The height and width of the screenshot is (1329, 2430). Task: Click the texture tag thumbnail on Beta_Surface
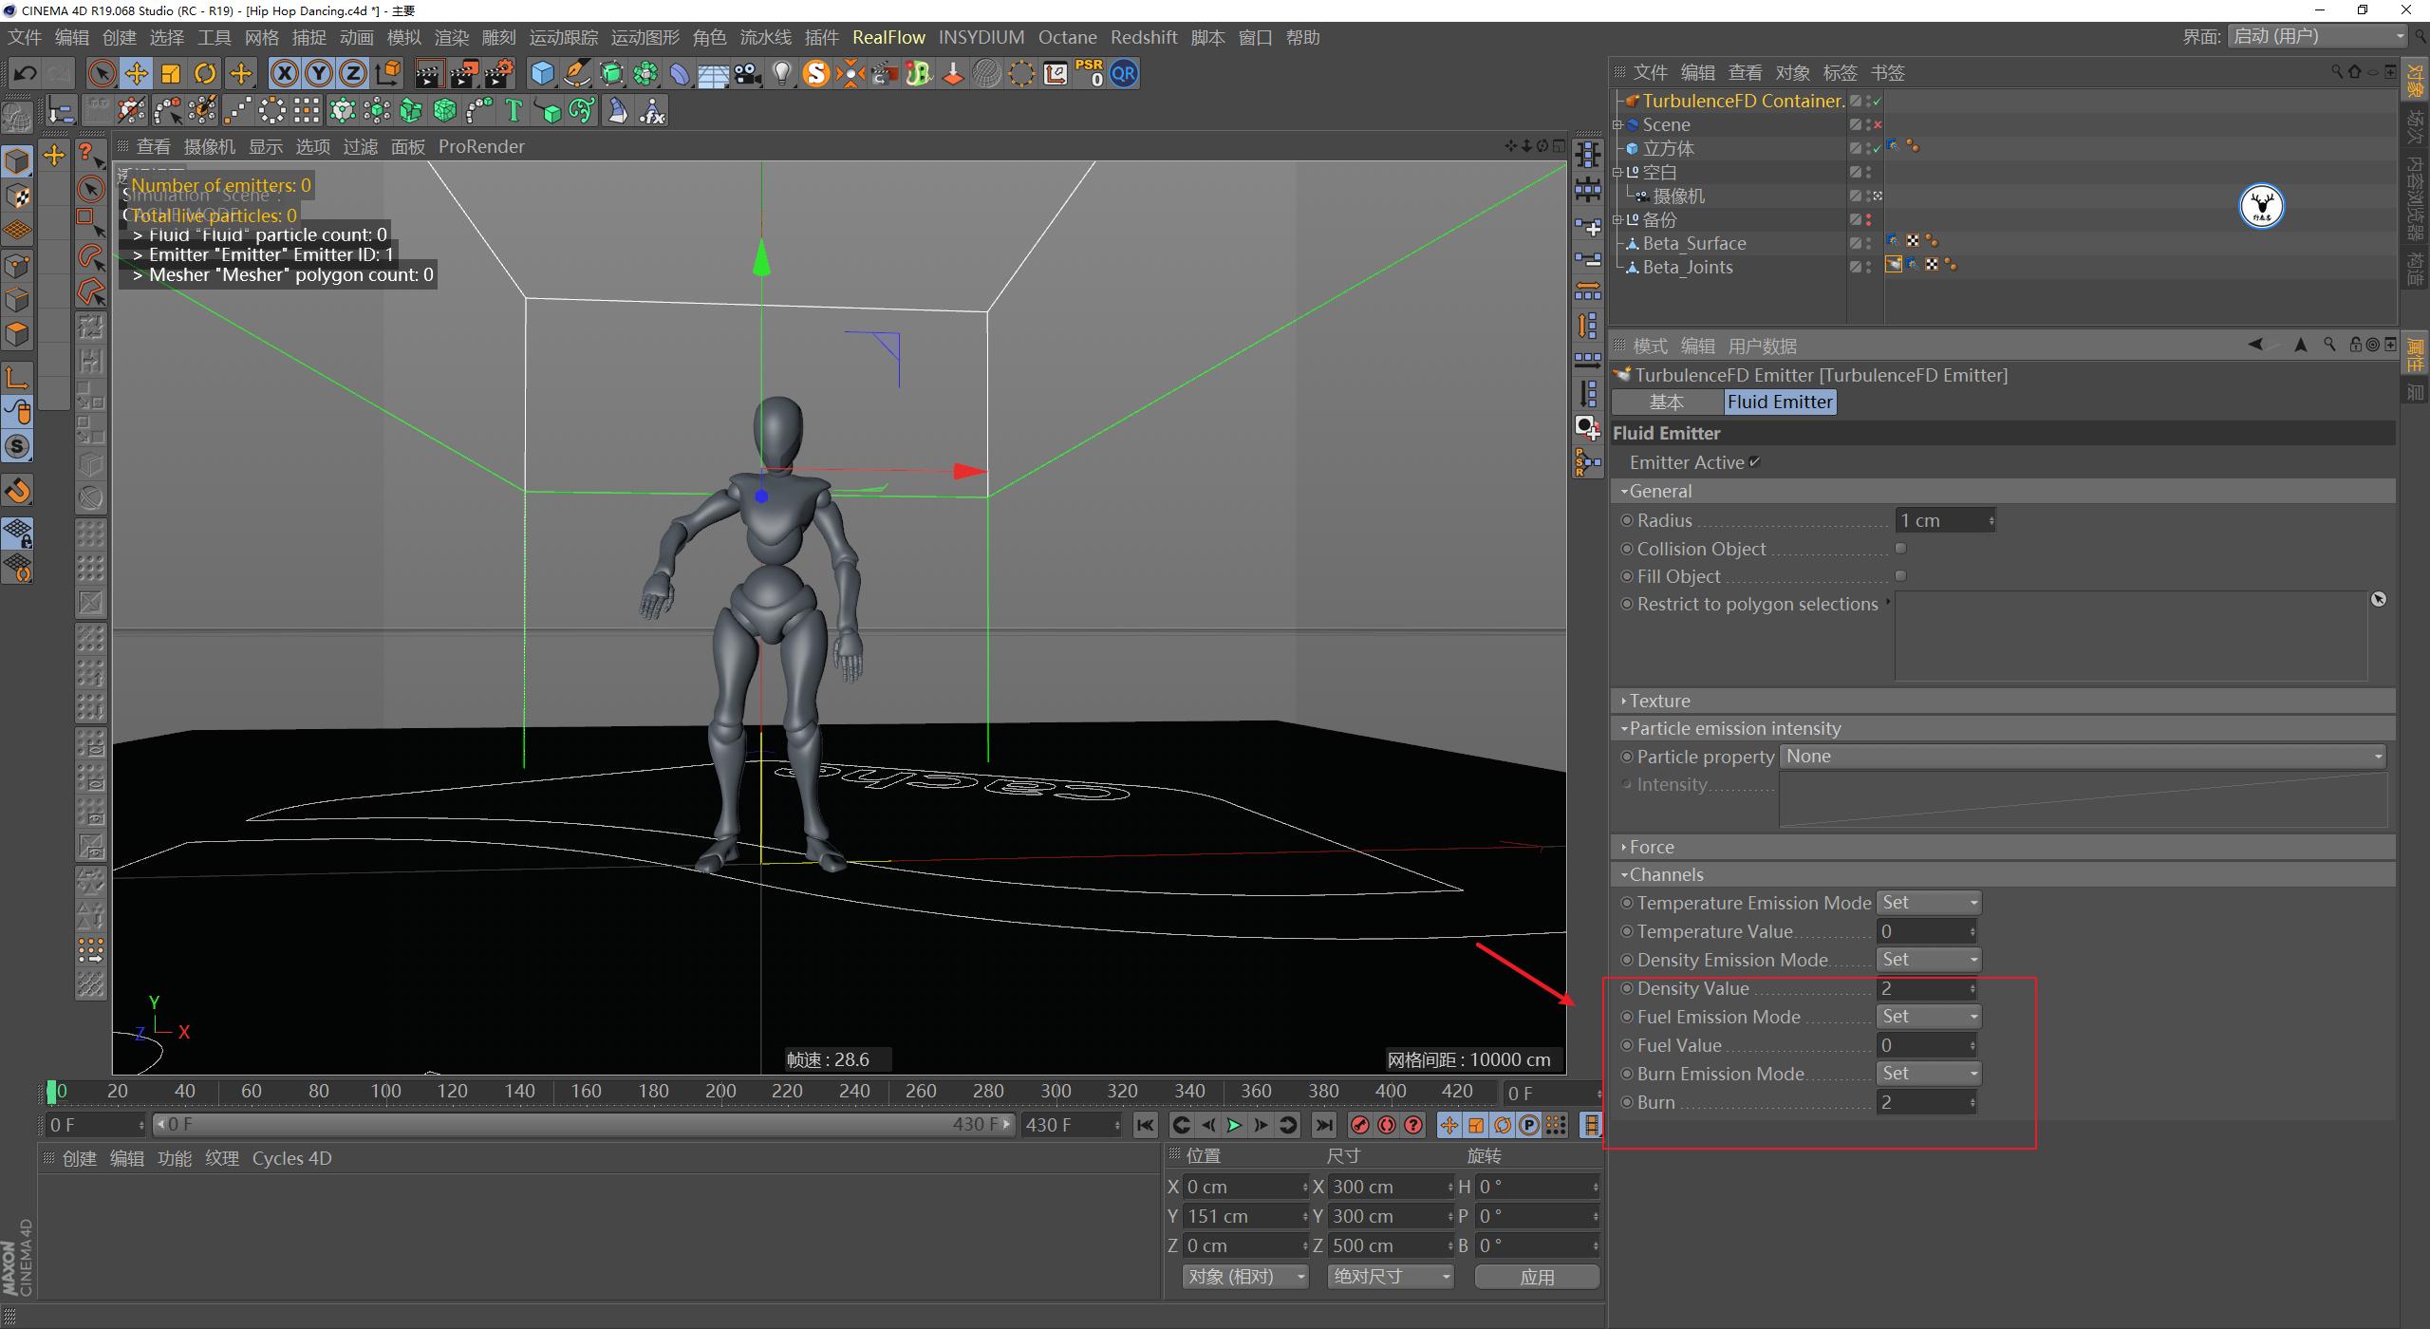[1913, 240]
